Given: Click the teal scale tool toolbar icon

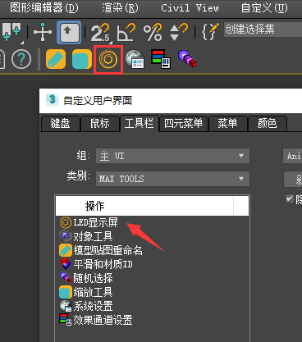Looking at the screenshot, I should (82, 59).
